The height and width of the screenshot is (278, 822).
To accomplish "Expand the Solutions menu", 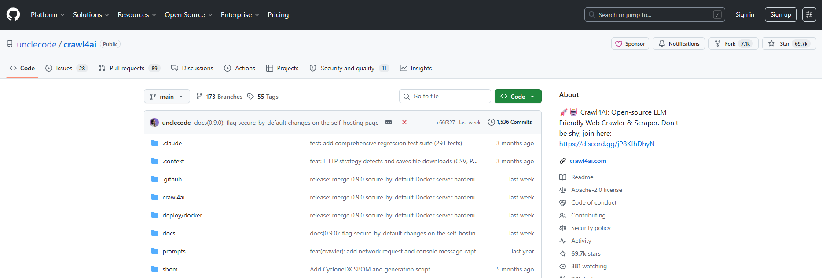I will click(x=91, y=14).
